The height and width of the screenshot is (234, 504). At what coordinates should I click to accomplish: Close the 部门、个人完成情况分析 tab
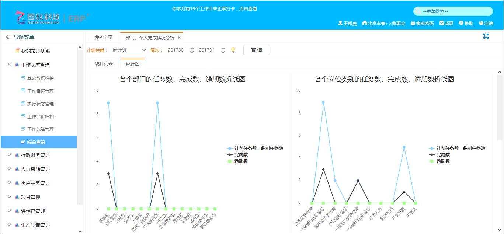click(x=179, y=38)
